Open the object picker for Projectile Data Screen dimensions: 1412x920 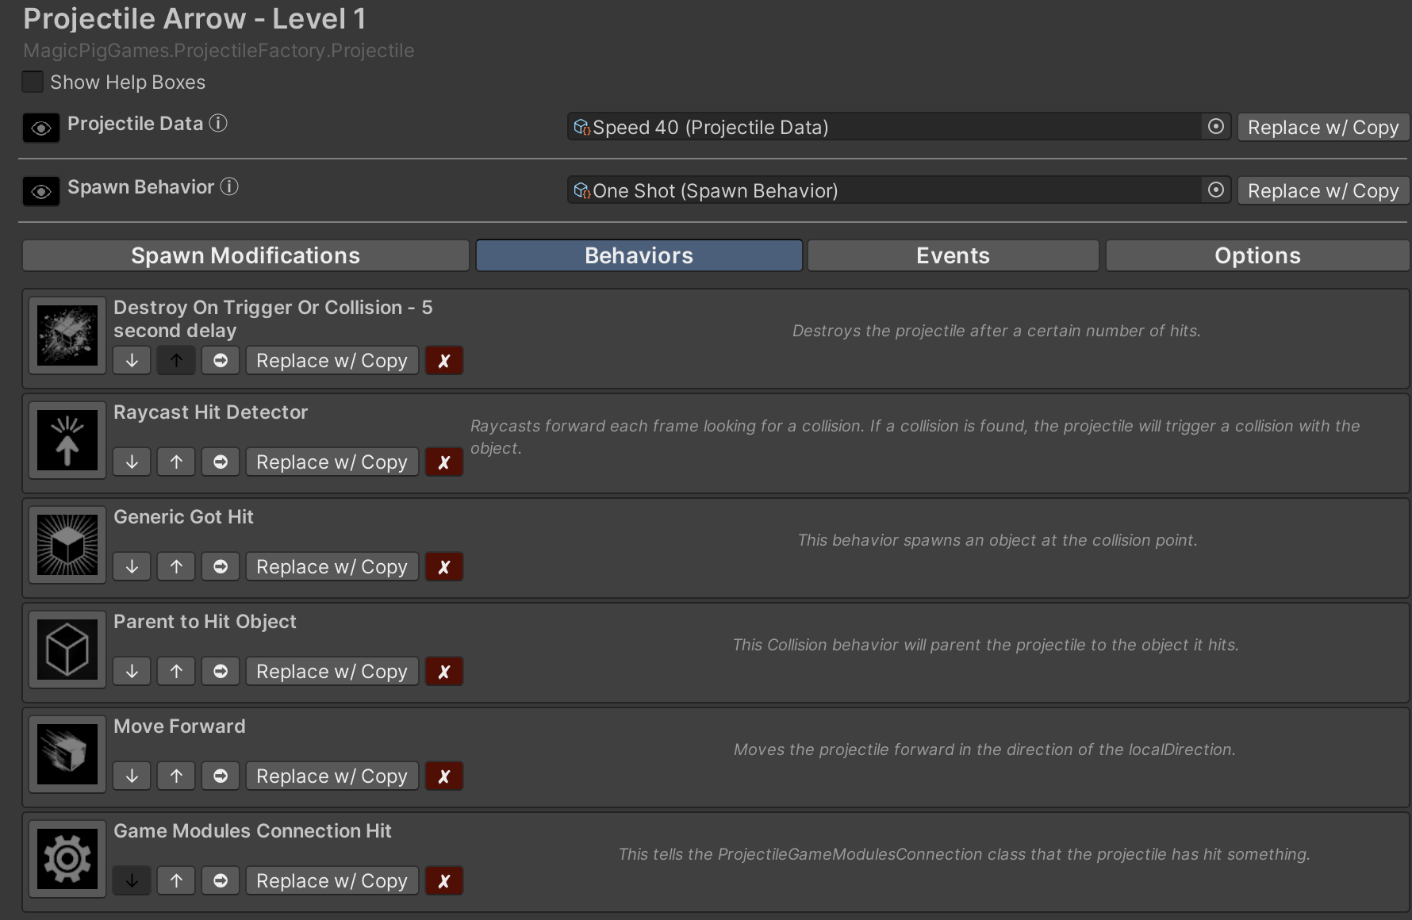click(x=1215, y=127)
